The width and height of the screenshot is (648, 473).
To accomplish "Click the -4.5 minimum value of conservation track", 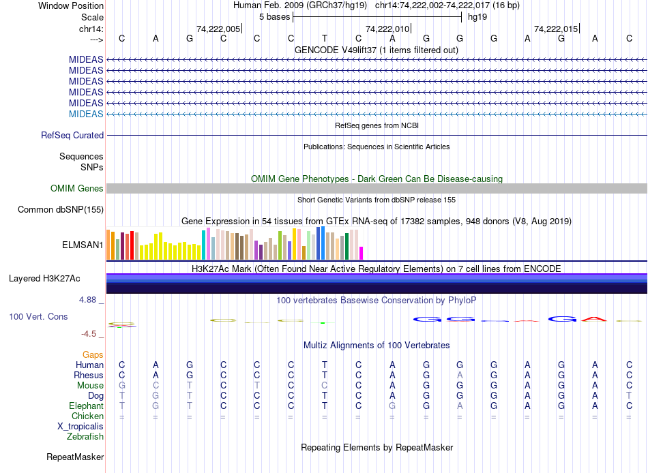I will tap(89, 334).
